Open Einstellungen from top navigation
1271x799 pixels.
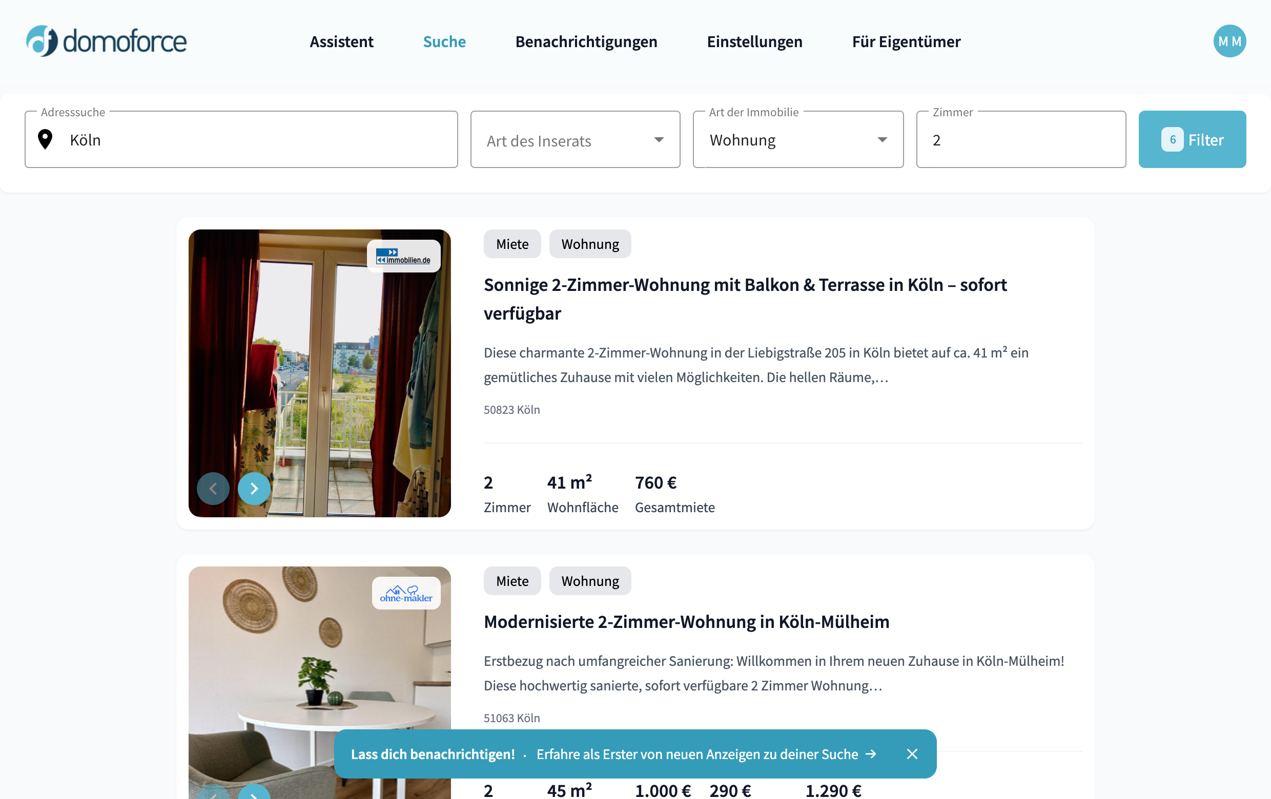point(755,41)
